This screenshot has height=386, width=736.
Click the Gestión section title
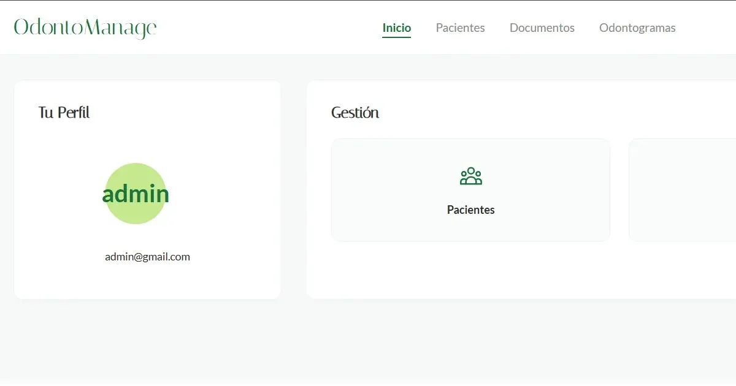pyautogui.click(x=355, y=112)
